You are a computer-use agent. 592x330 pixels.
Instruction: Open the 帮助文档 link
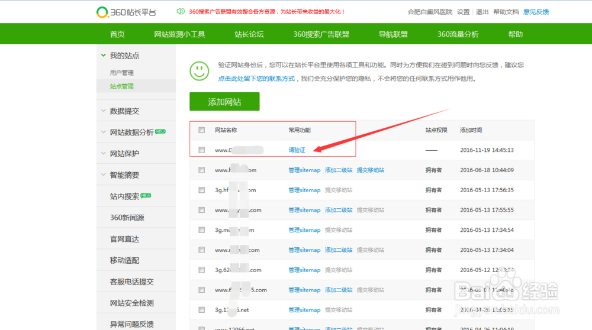click(506, 12)
